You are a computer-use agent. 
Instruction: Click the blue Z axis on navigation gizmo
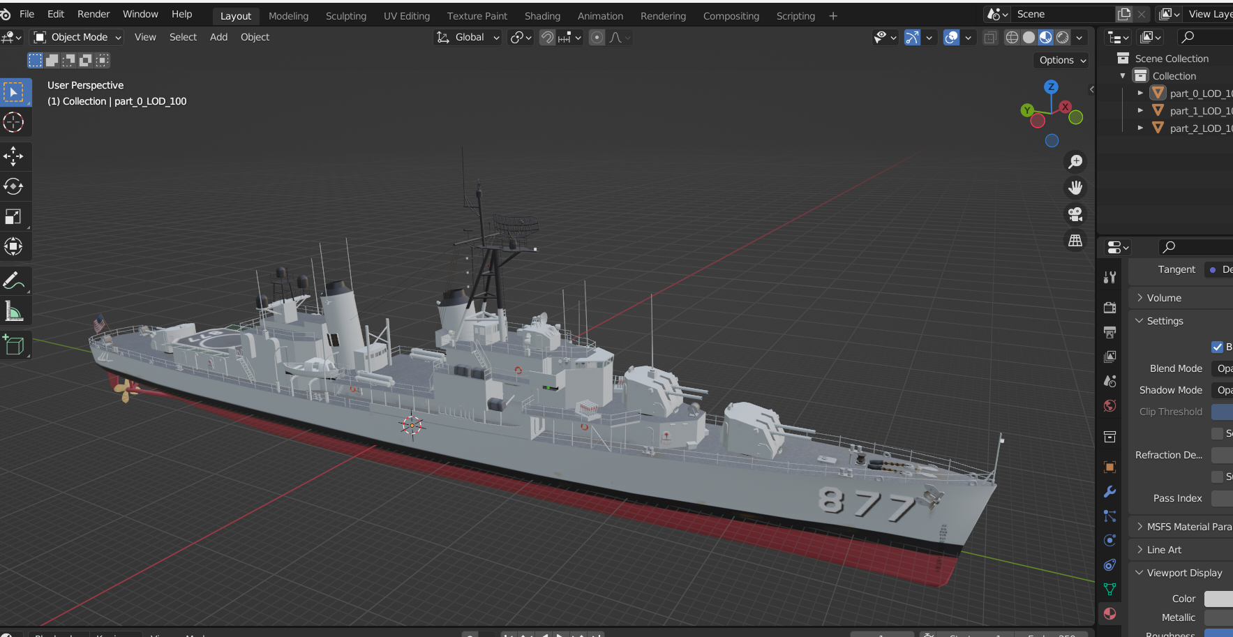(x=1051, y=87)
